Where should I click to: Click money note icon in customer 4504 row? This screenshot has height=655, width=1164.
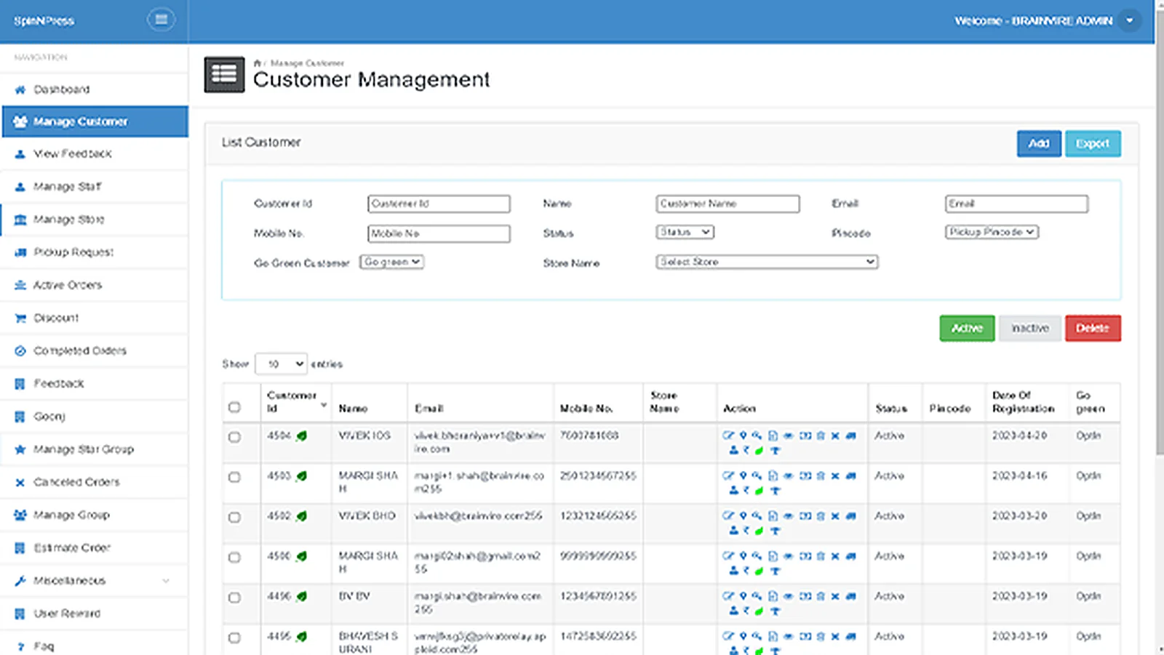pos(805,435)
